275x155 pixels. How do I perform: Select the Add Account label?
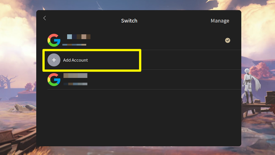pyautogui.click(x=76, y=60)
